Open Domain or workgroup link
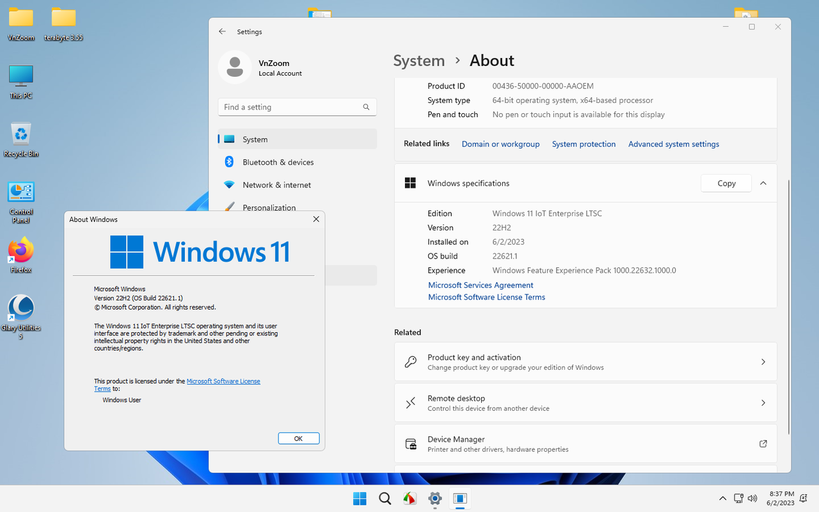Image resolution: width=819 pixels, height=512 pixels. pos(501,144)
